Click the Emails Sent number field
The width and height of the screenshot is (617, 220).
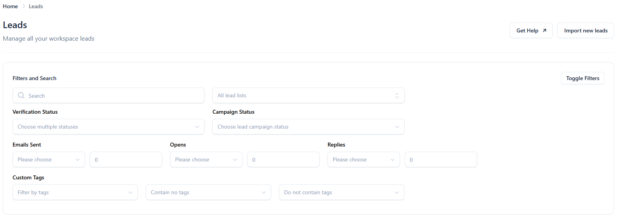(x=126, y=159)
